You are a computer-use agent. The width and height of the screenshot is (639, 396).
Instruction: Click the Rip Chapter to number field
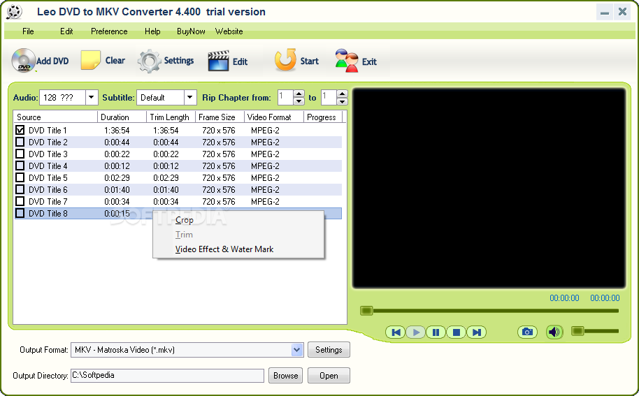329,97
